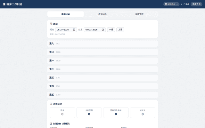Viewport: 205px width, 128px height.
Task: Open the calendar picker for end date
Action: 103,30
